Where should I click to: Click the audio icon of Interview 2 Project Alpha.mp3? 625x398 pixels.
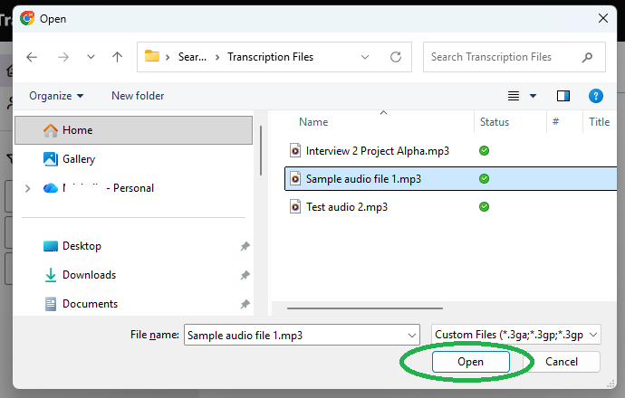[295, 151]
